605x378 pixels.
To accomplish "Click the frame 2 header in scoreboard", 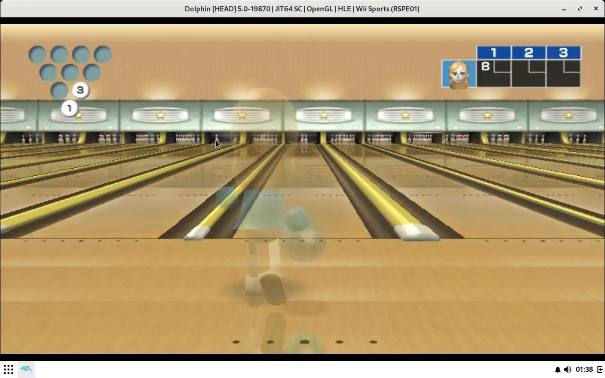I will (528, 52).
